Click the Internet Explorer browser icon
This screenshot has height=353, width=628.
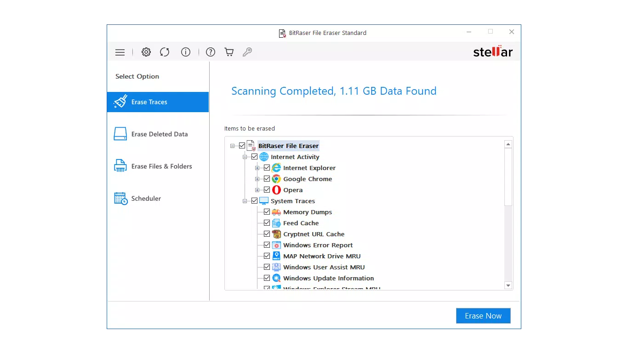[276, 168]
